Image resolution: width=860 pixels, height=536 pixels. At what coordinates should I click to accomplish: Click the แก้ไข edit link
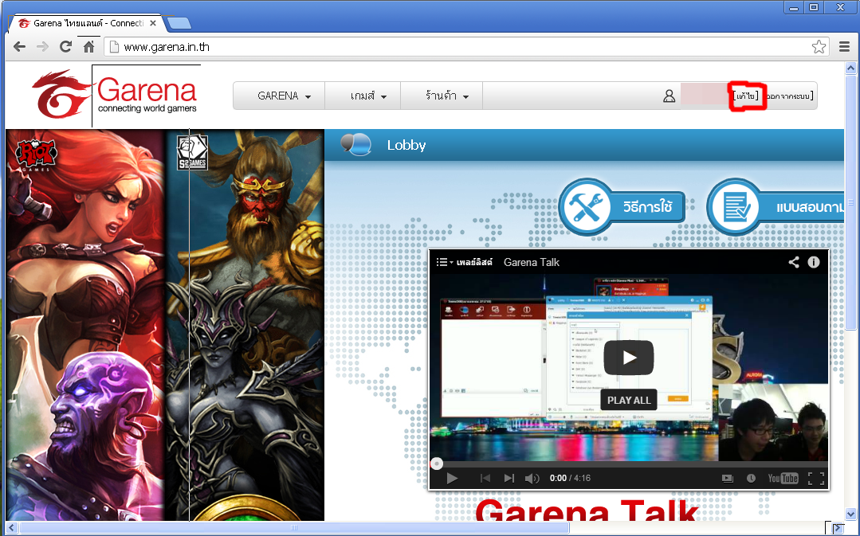pyautogui.click(x=746, y=96)
